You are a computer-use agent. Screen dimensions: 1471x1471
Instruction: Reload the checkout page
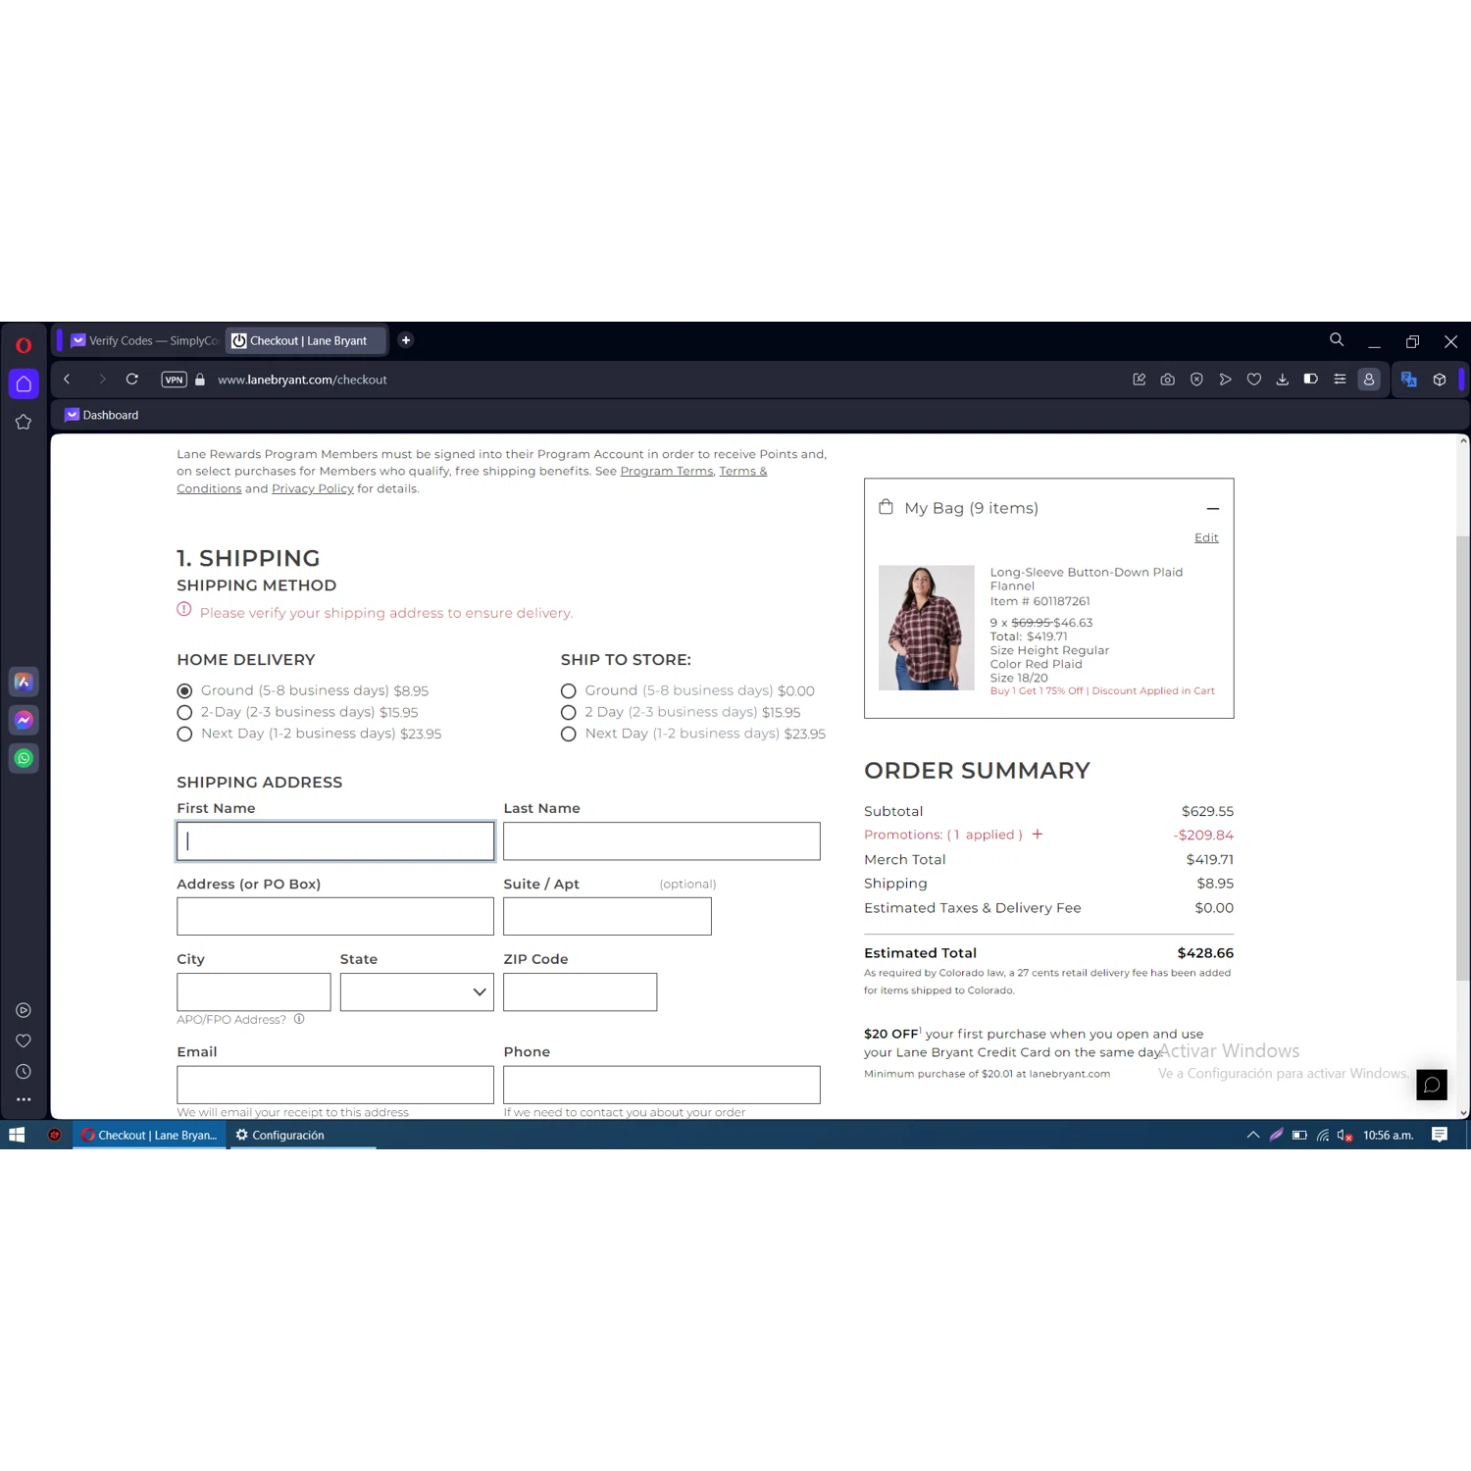click(x=131, y=380)
